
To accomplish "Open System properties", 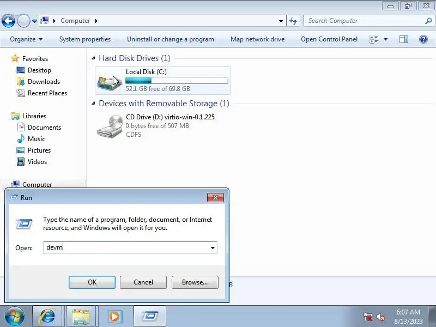I will click(85, 39).
